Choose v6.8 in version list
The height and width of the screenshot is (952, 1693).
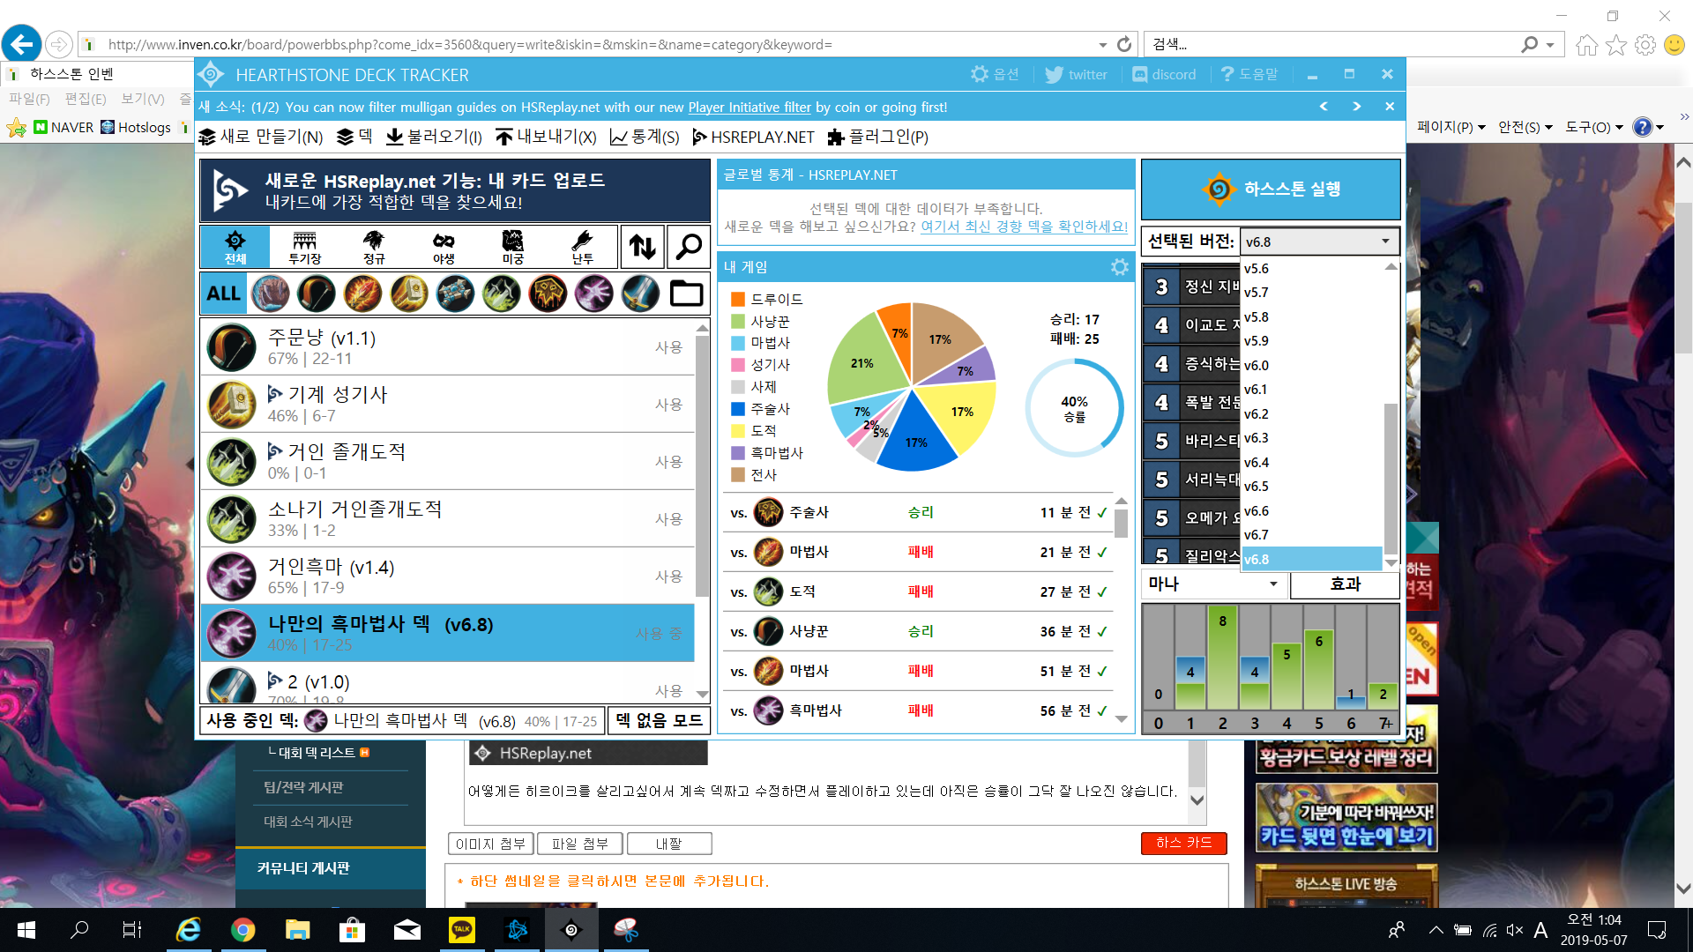[x=1311, y=559]
